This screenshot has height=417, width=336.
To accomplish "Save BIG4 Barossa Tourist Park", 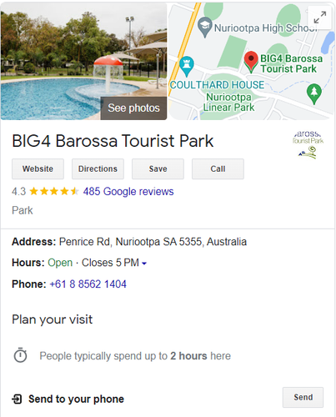I will coord(158,168).
